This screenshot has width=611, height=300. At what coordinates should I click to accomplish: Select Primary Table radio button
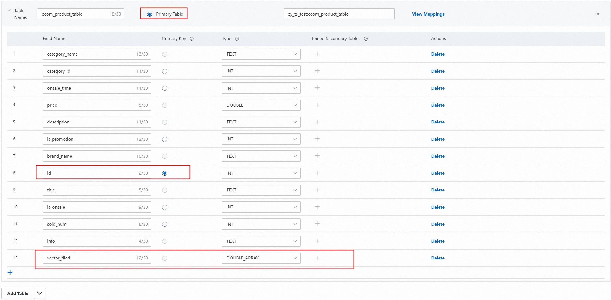pyautogui.click(x=150, y=14)
